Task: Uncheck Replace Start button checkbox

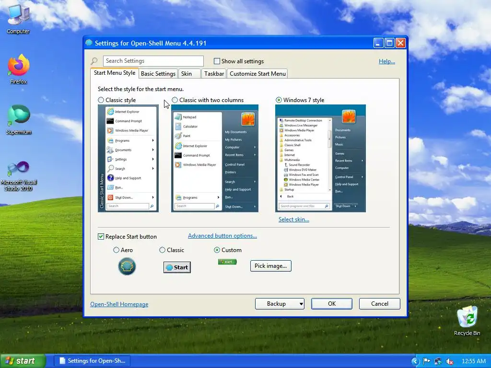Action: (x=101, y=237)
